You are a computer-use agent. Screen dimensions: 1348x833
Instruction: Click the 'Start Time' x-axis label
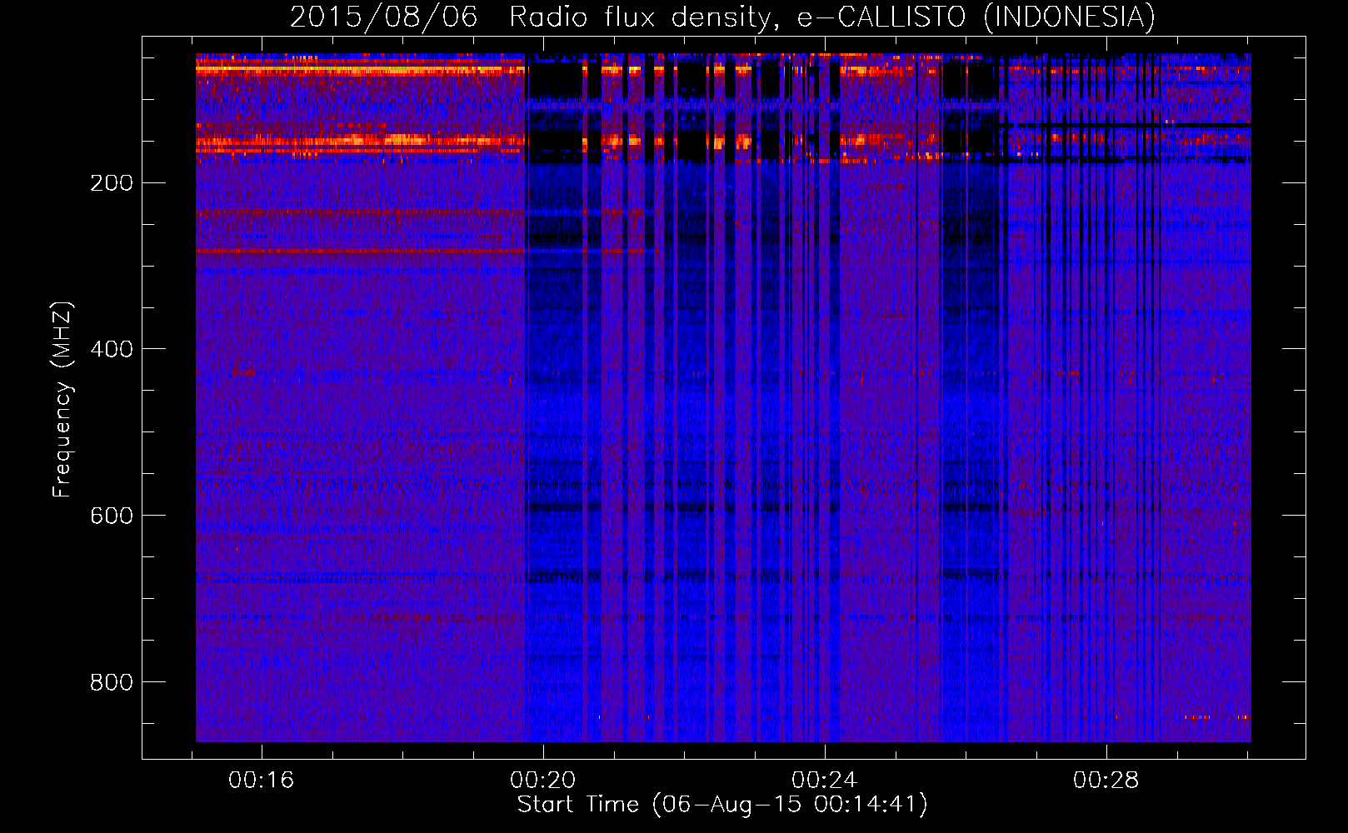tap(721, 804)
